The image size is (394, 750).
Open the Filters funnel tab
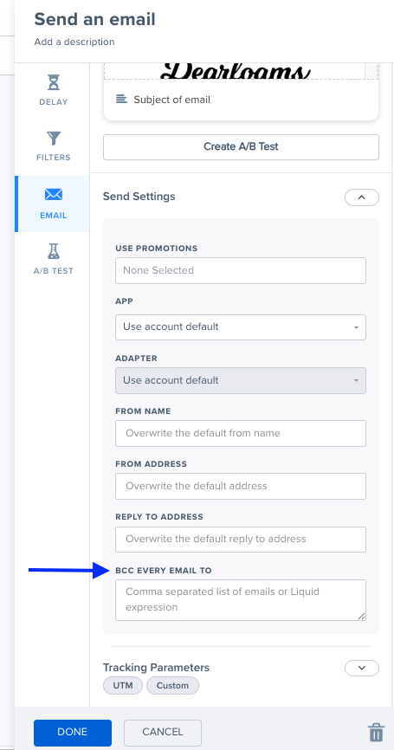(53, 146)
